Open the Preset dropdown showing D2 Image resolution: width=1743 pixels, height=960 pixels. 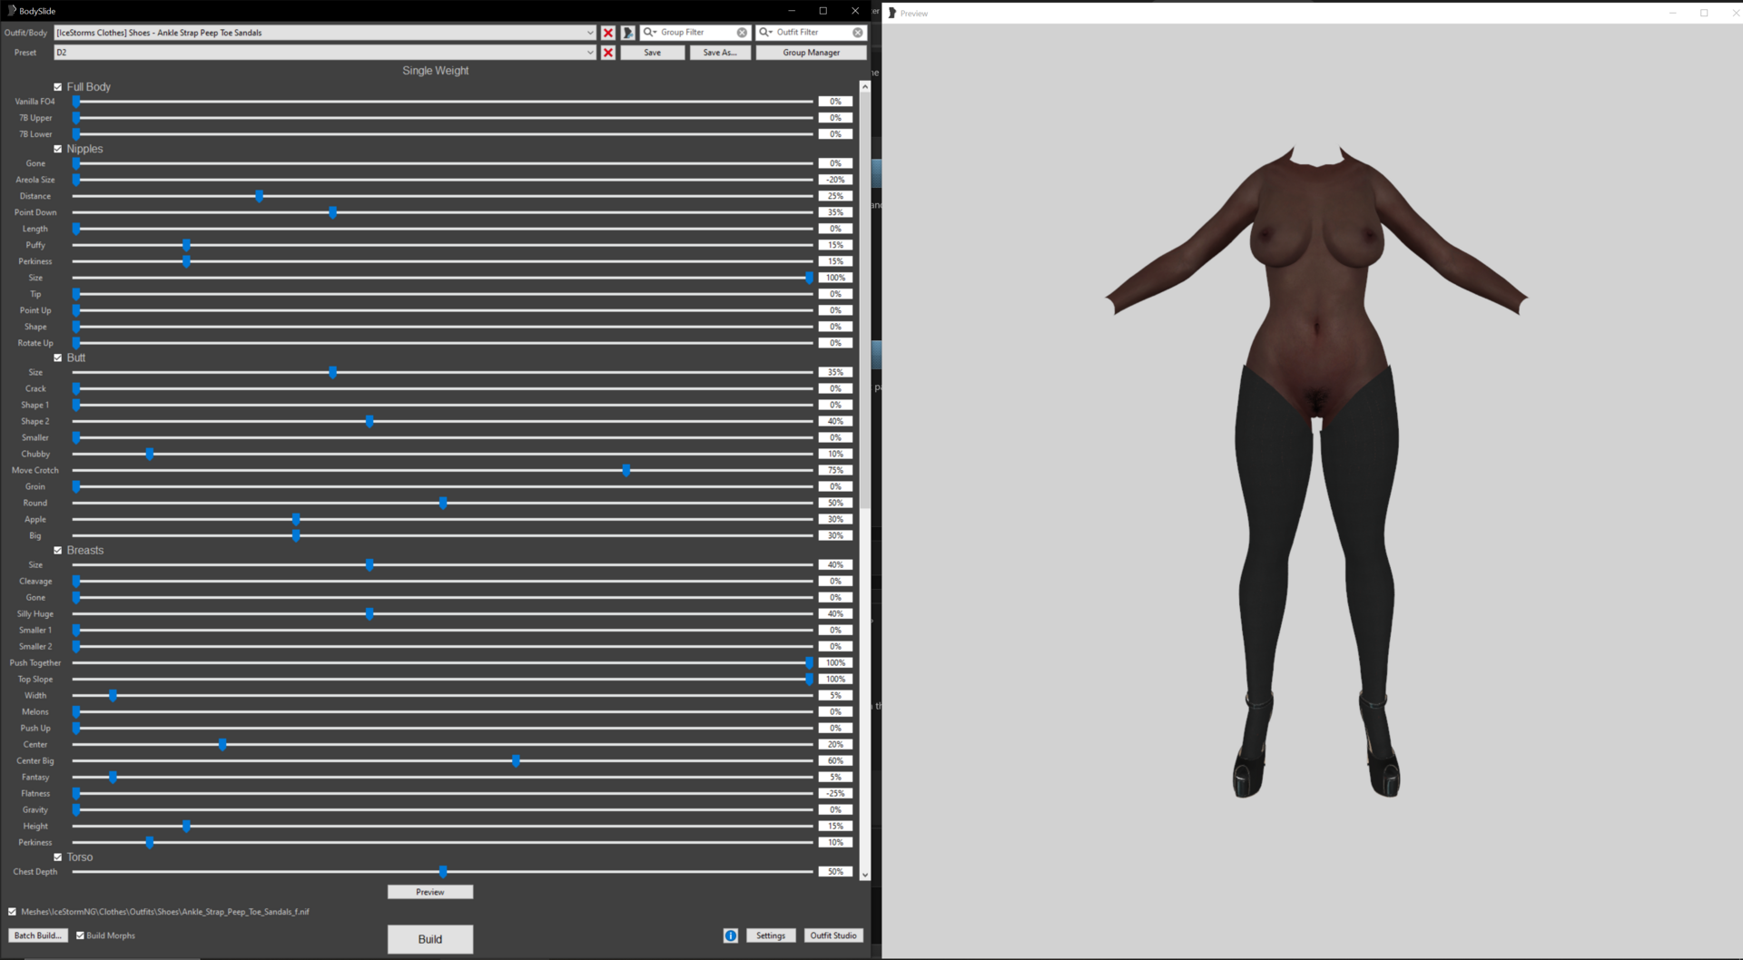click(x=325, y=53)
